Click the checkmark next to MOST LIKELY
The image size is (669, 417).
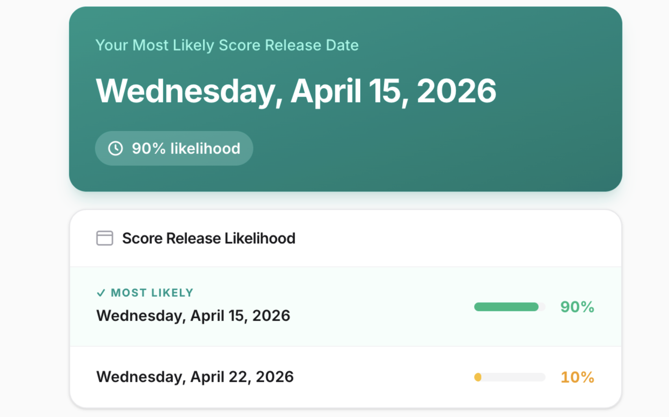coord(101,293)
